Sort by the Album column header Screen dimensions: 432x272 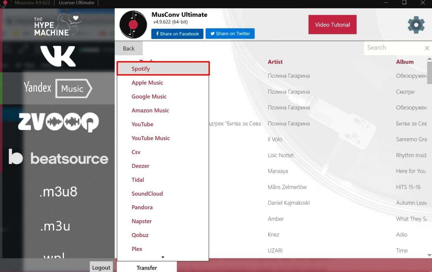[x=405, y=62]
